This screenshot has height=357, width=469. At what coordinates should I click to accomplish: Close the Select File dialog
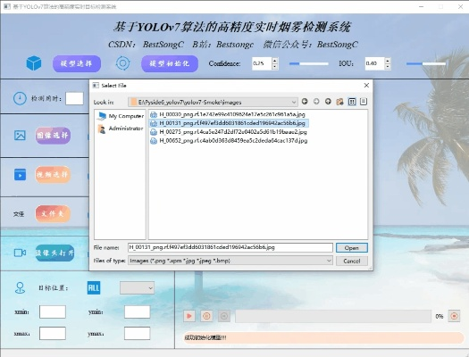(366, 86)
